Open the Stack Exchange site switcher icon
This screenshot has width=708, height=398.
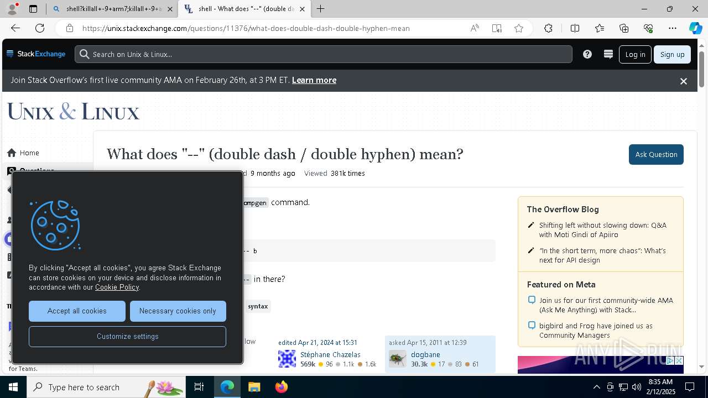tap(608, 54)
